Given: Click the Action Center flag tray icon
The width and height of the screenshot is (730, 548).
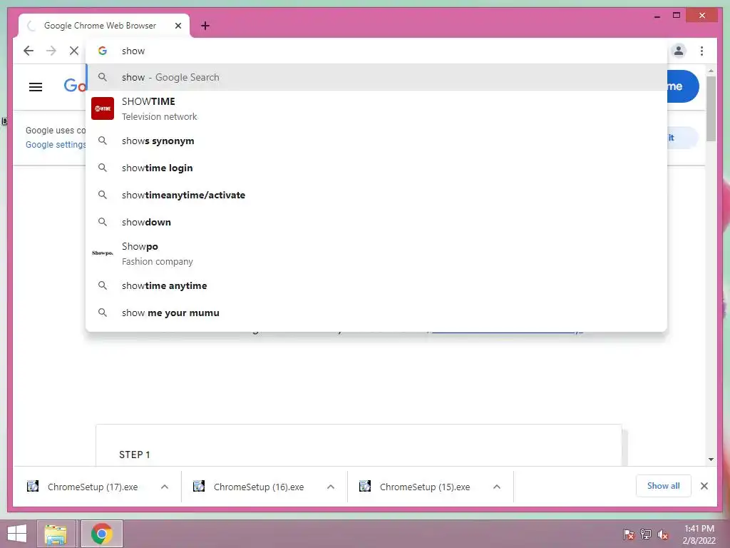Looking at the screenshot, I should (628, 534).
